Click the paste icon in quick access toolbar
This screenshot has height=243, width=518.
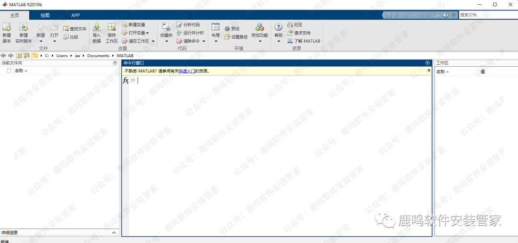413,15
